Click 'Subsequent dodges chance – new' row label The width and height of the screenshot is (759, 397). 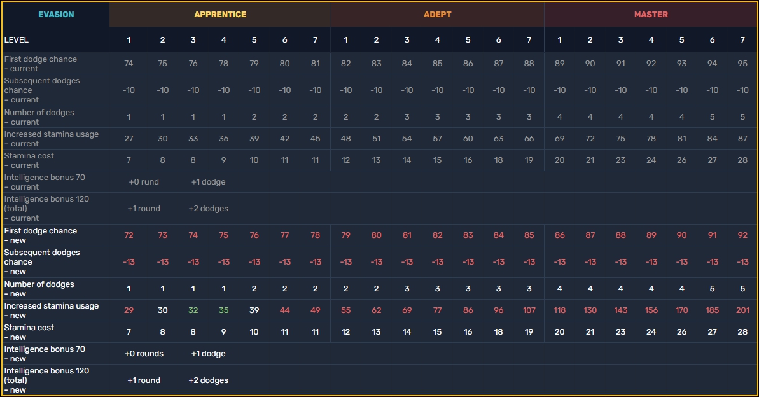[42, 262]
